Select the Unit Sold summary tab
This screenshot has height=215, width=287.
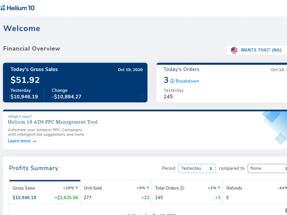116,192
